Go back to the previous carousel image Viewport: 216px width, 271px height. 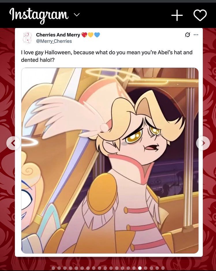pyautogui.click(x=13, y=143)
